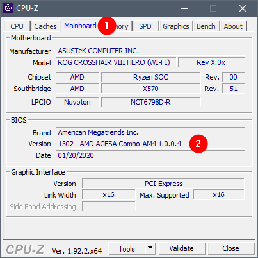The image size is (258, 258).
Task: Switch to the CPU tab
Action: pyautogui.click(x=17, y=26)
